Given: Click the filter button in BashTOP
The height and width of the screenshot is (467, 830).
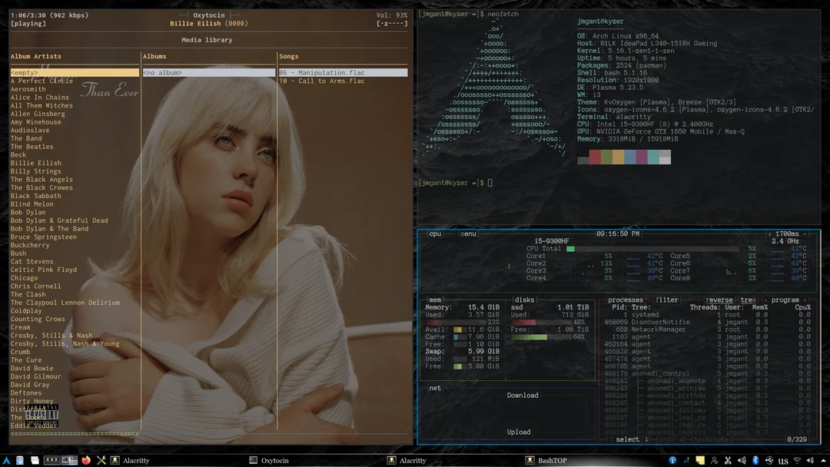Looking at the screenshot, I should pos(666,300).
